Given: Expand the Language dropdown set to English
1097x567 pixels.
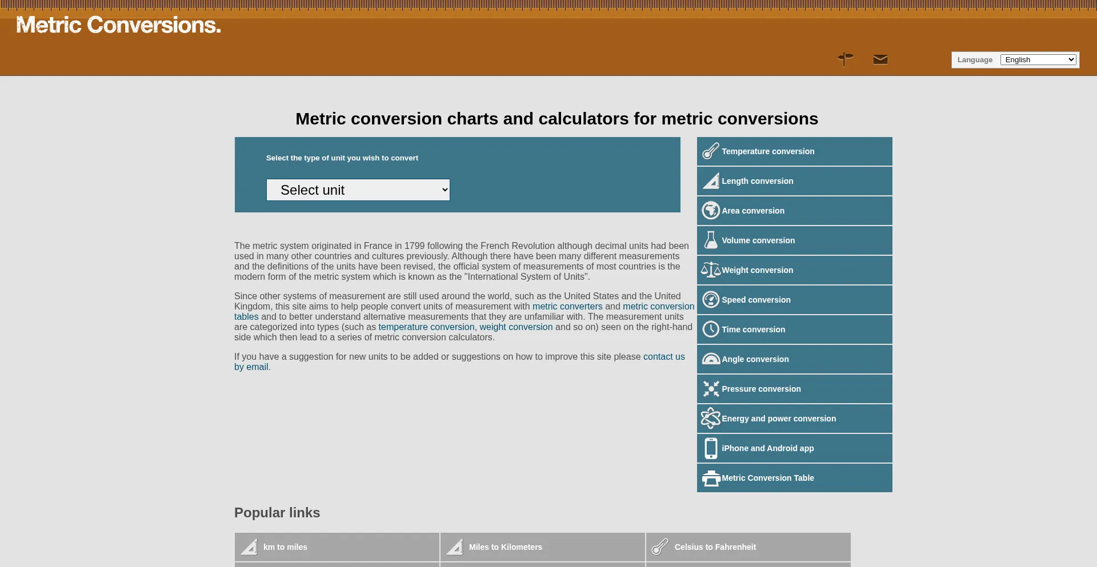Looking at the screenshot, I should click(x=1038, y=60).
